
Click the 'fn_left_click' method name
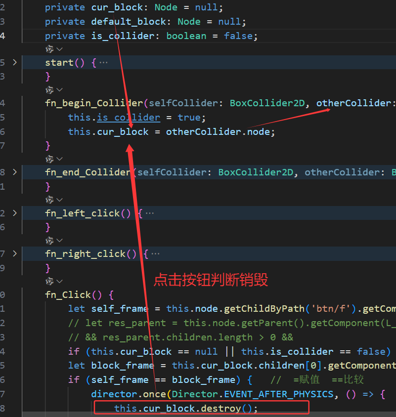(x=83, y=213)
